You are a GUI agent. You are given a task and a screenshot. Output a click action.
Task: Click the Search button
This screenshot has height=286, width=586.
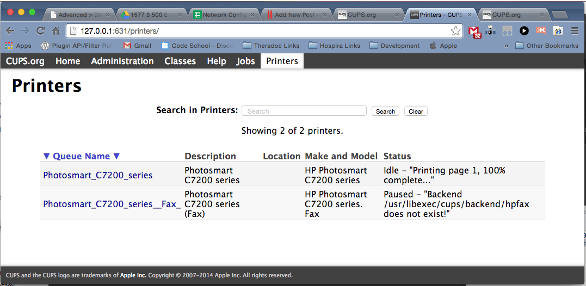click(385, 111)
